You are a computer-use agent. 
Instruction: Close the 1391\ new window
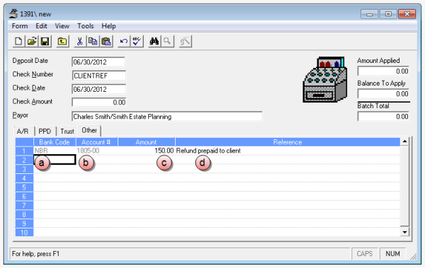[x=407, y=14]
